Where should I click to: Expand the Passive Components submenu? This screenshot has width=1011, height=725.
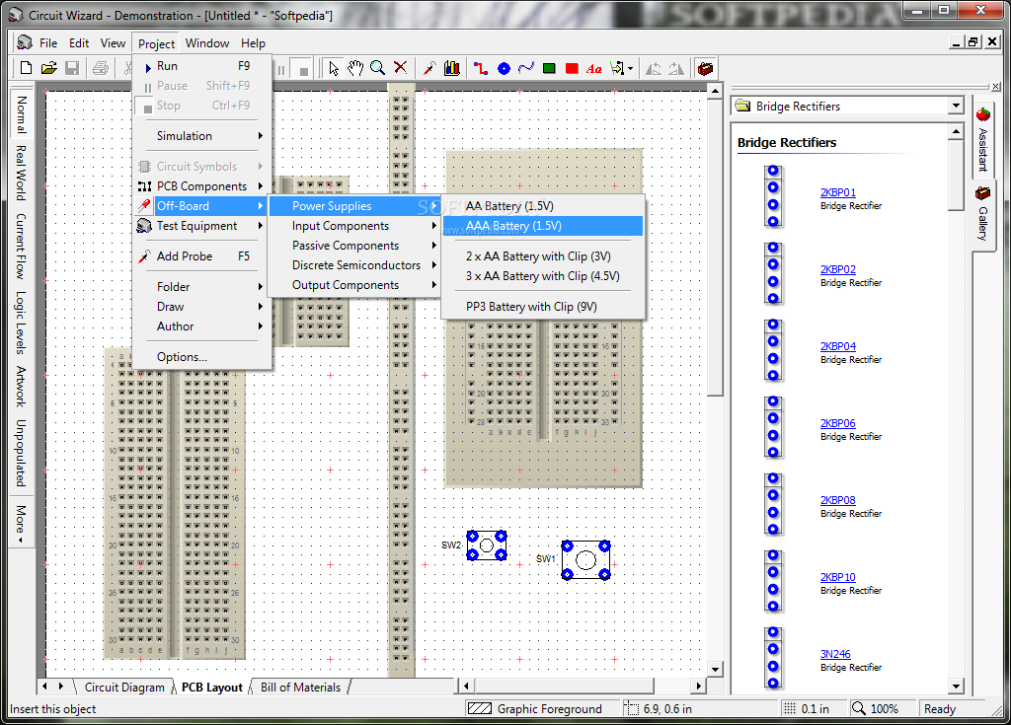click(x=354, y=246)
